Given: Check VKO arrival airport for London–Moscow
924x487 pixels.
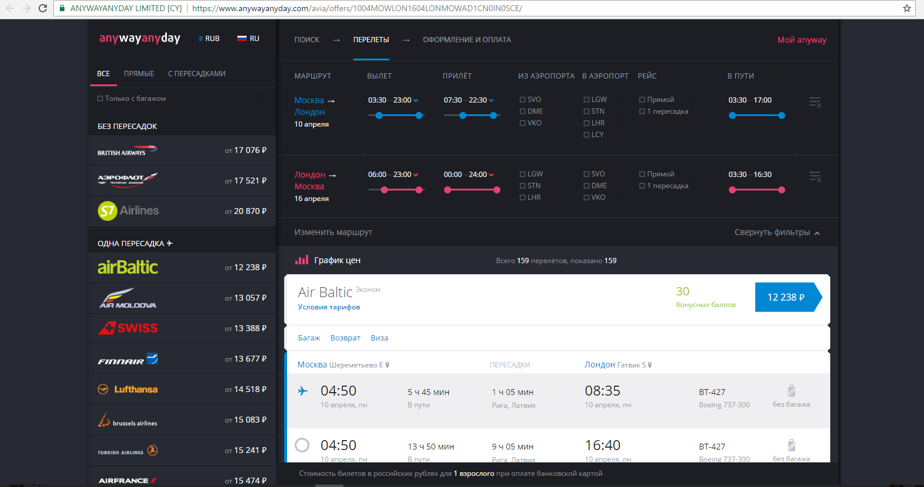Looking at the screenshot, I should coord(587,197).
